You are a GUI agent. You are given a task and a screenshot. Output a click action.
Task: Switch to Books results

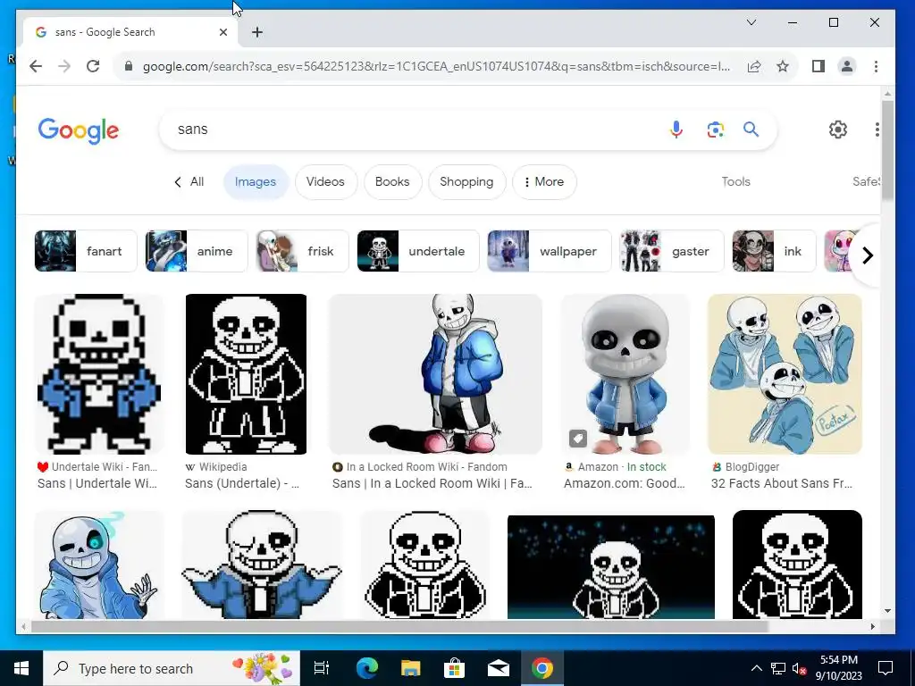[392, 182]
